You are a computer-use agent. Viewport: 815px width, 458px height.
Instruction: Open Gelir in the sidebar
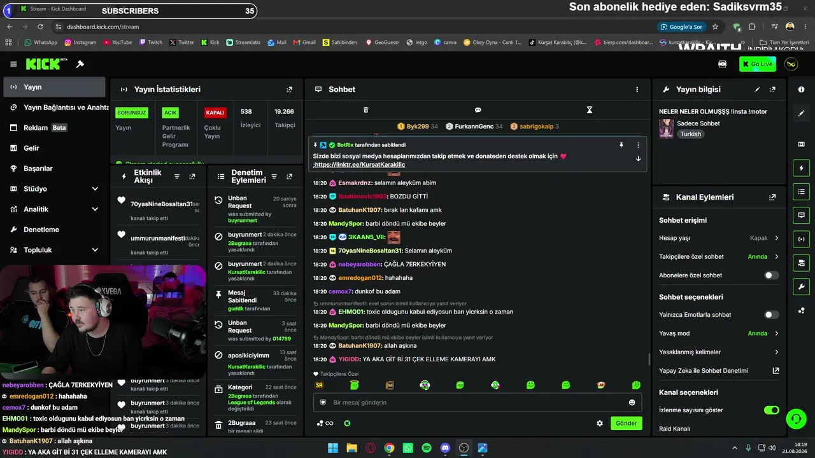coord(54,148)
